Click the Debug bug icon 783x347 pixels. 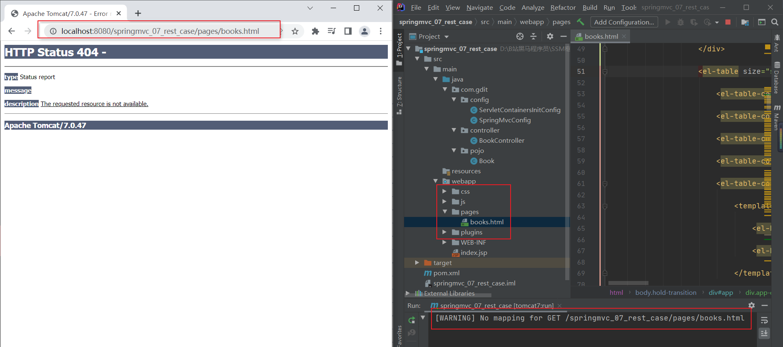(x=681, y=22)
